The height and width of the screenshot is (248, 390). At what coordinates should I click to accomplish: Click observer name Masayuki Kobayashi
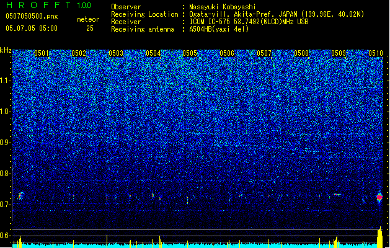[223, 7]
